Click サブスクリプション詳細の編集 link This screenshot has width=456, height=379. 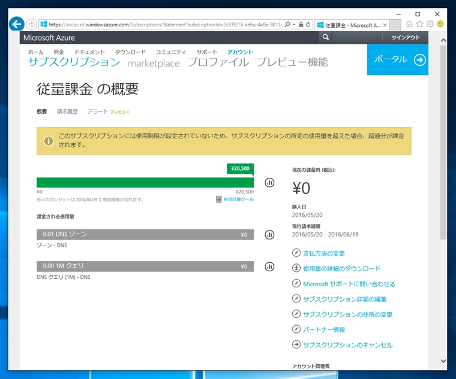[x=345, y=299]
